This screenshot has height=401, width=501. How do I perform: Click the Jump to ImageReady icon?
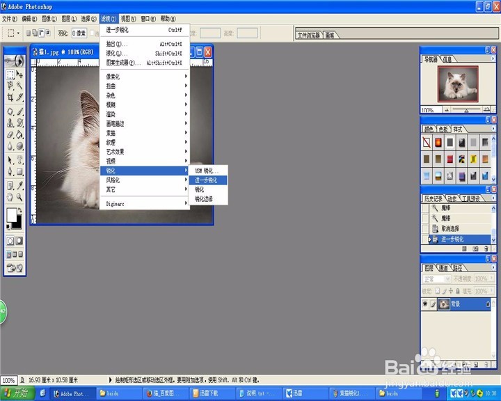pyautogui.click(x=15, y=268)
